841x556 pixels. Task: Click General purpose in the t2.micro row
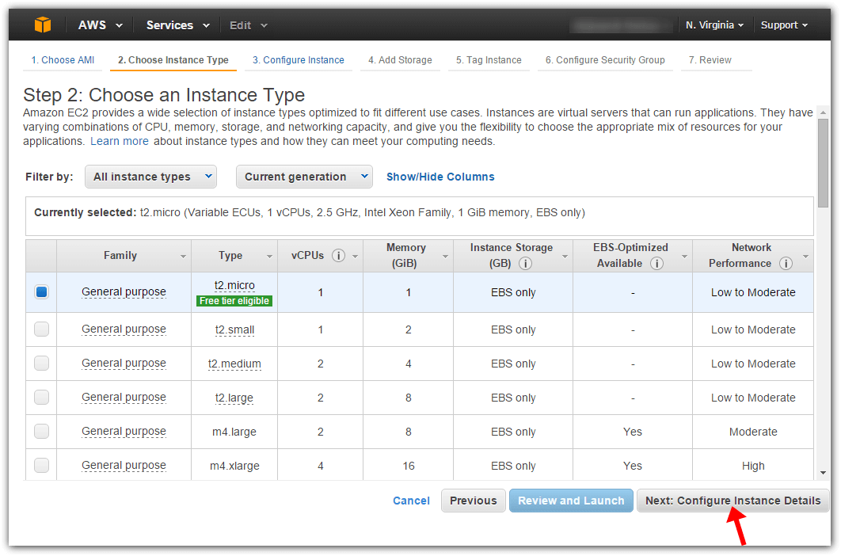tap(124, 292)
